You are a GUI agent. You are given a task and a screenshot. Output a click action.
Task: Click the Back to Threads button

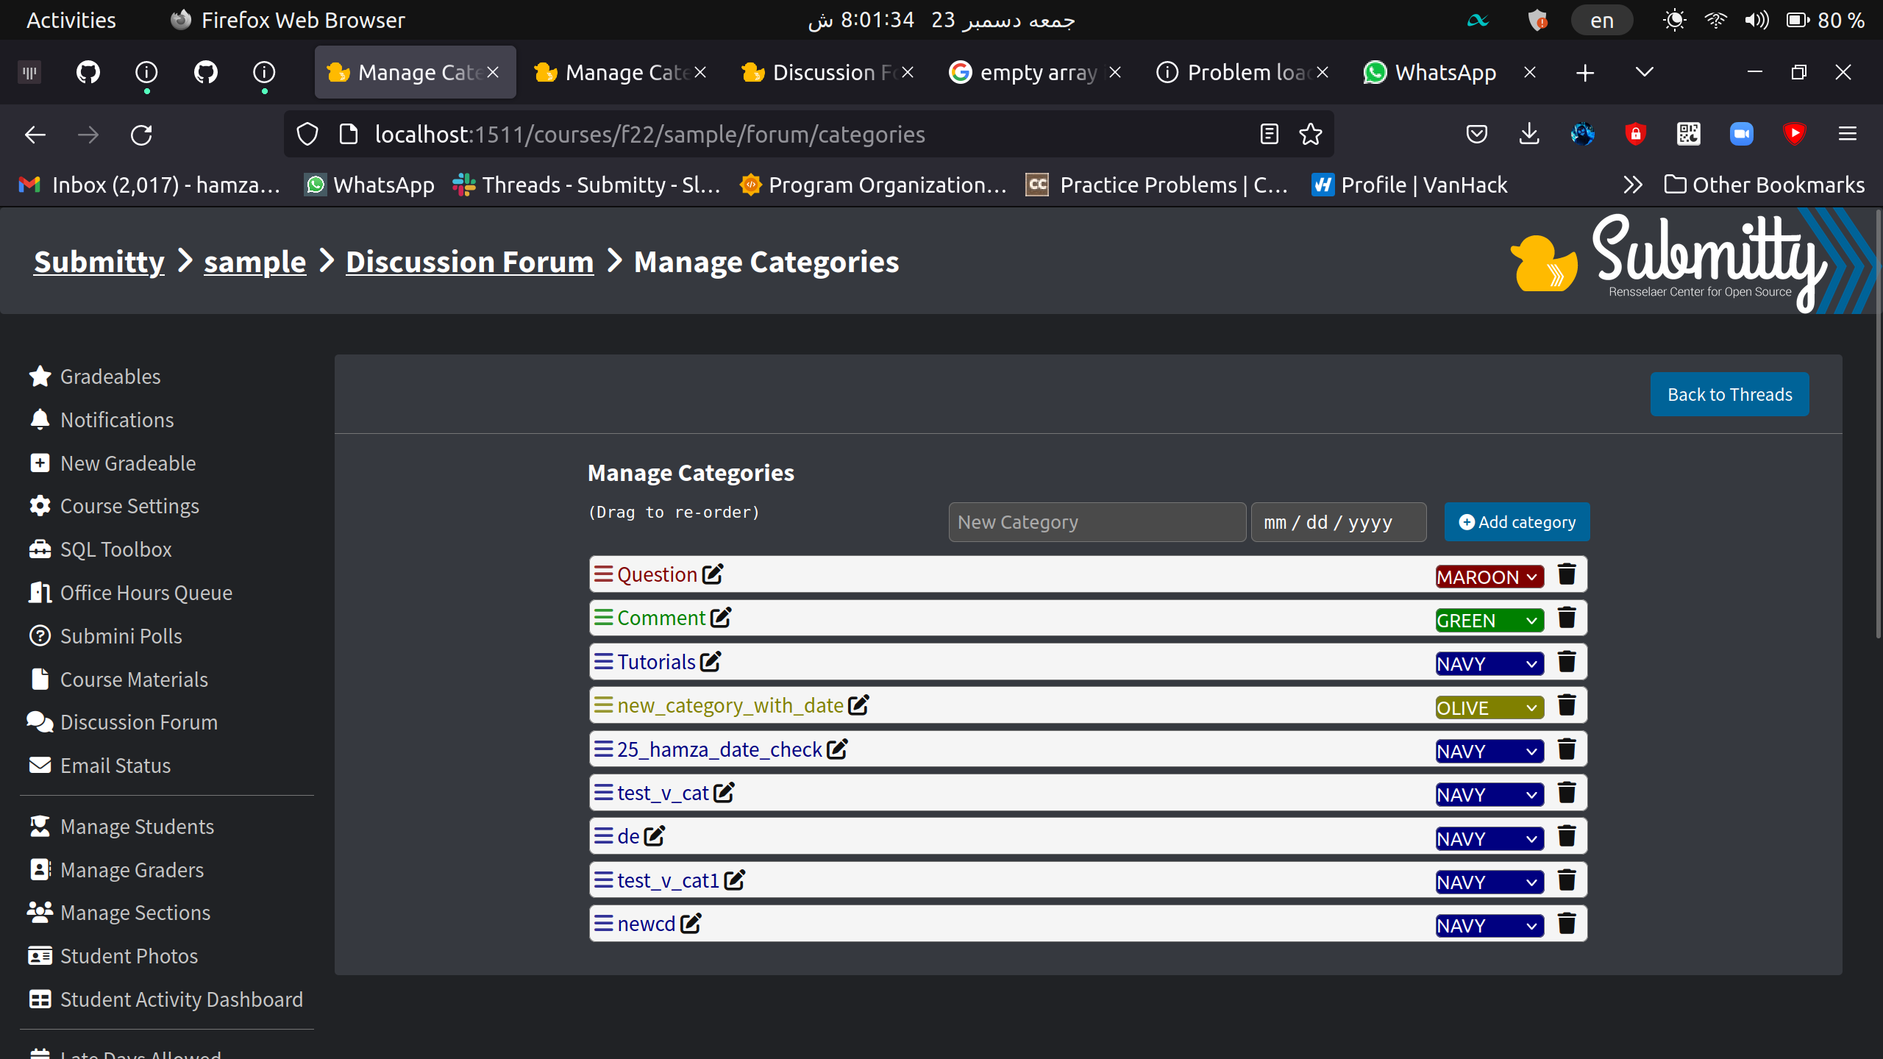pos(1729,393)
